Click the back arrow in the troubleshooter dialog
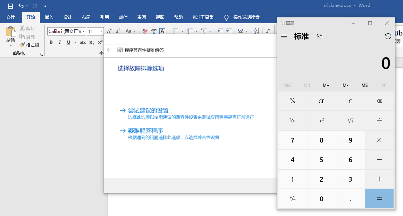The height and width of the screenshot is (216, 403). 109,50
